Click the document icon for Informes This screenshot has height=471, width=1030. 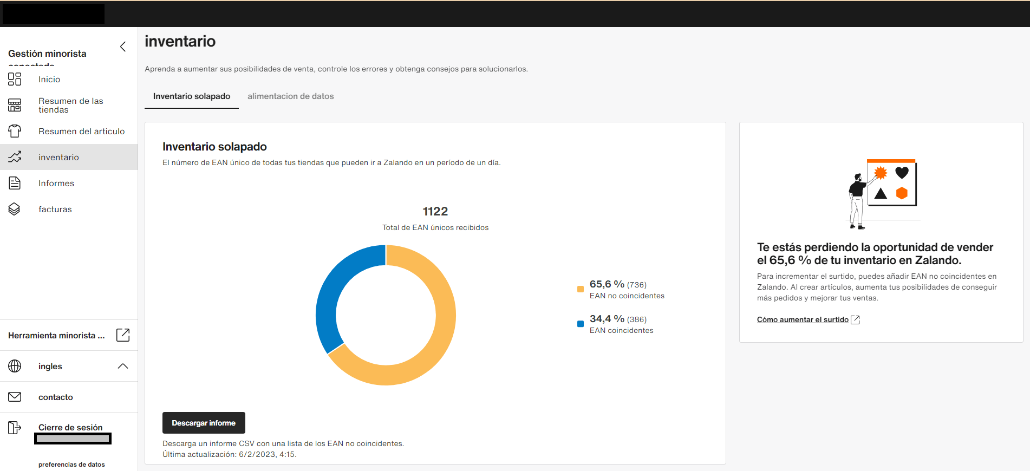point(15,183)
